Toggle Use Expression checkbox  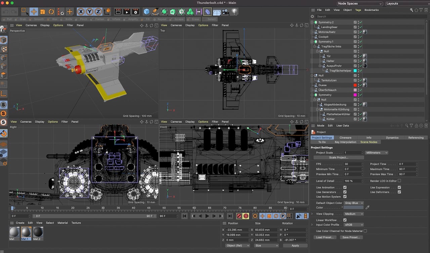(x=399, y=188)
